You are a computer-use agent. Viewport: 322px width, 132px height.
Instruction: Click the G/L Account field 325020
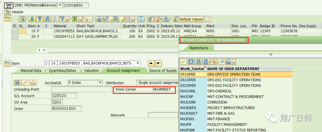(x=64, y=96)
